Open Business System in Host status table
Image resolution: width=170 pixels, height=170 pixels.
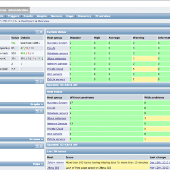point(57,103)
